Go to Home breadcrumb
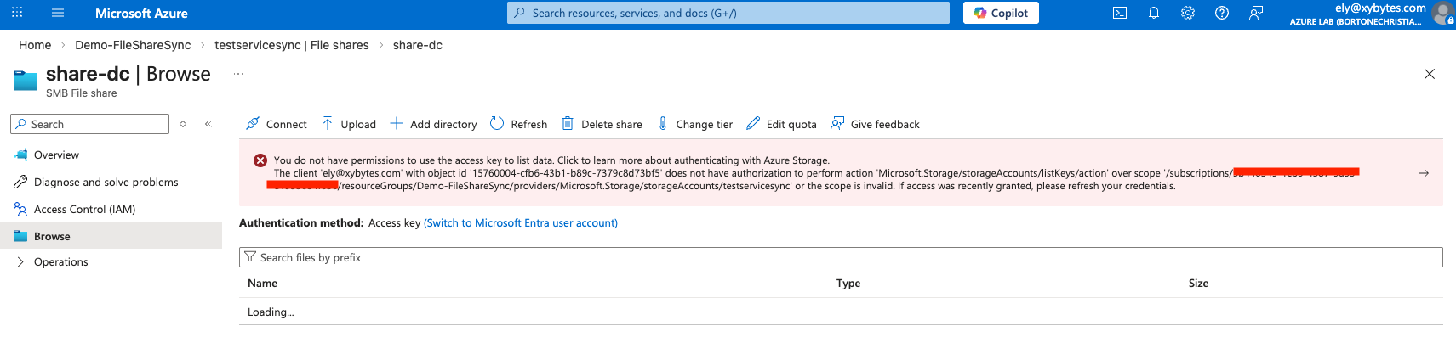 coord(35,45)
